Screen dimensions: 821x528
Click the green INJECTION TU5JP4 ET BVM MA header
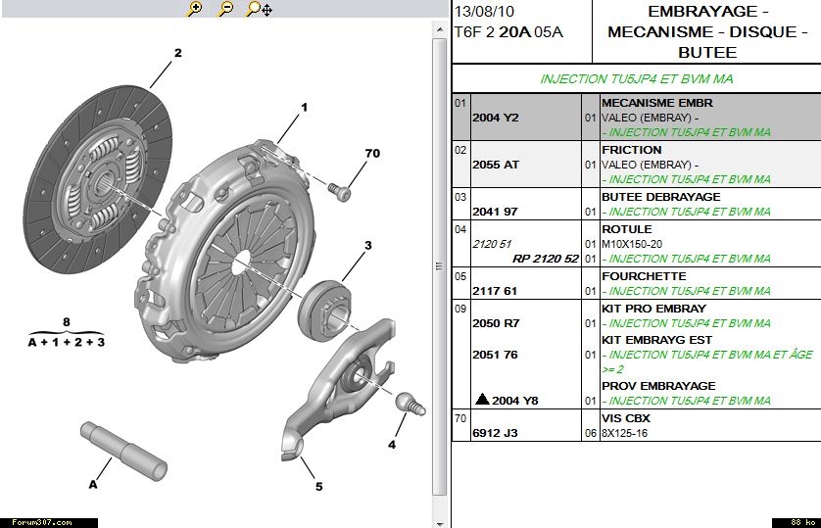coord(637,79)
